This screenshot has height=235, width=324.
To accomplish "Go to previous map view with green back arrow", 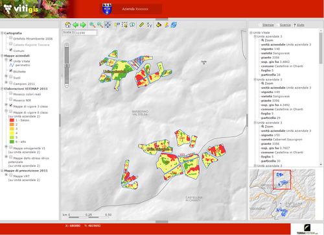I will [75, 25].
